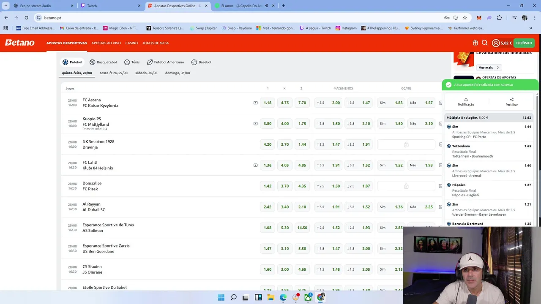Select draw odds 4.00 in Kuopio PS match
This screenshot has width=541, height=304.
tap(285, 124)
